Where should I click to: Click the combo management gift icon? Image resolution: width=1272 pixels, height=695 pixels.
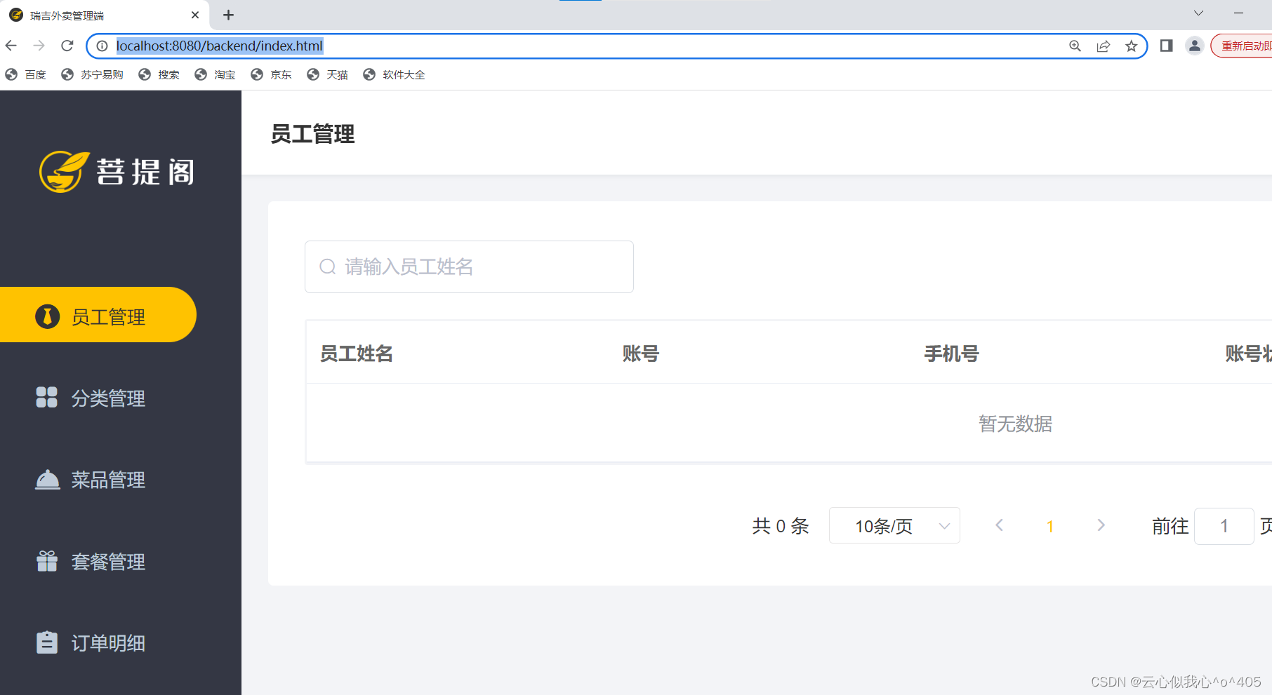click(47, 561)
